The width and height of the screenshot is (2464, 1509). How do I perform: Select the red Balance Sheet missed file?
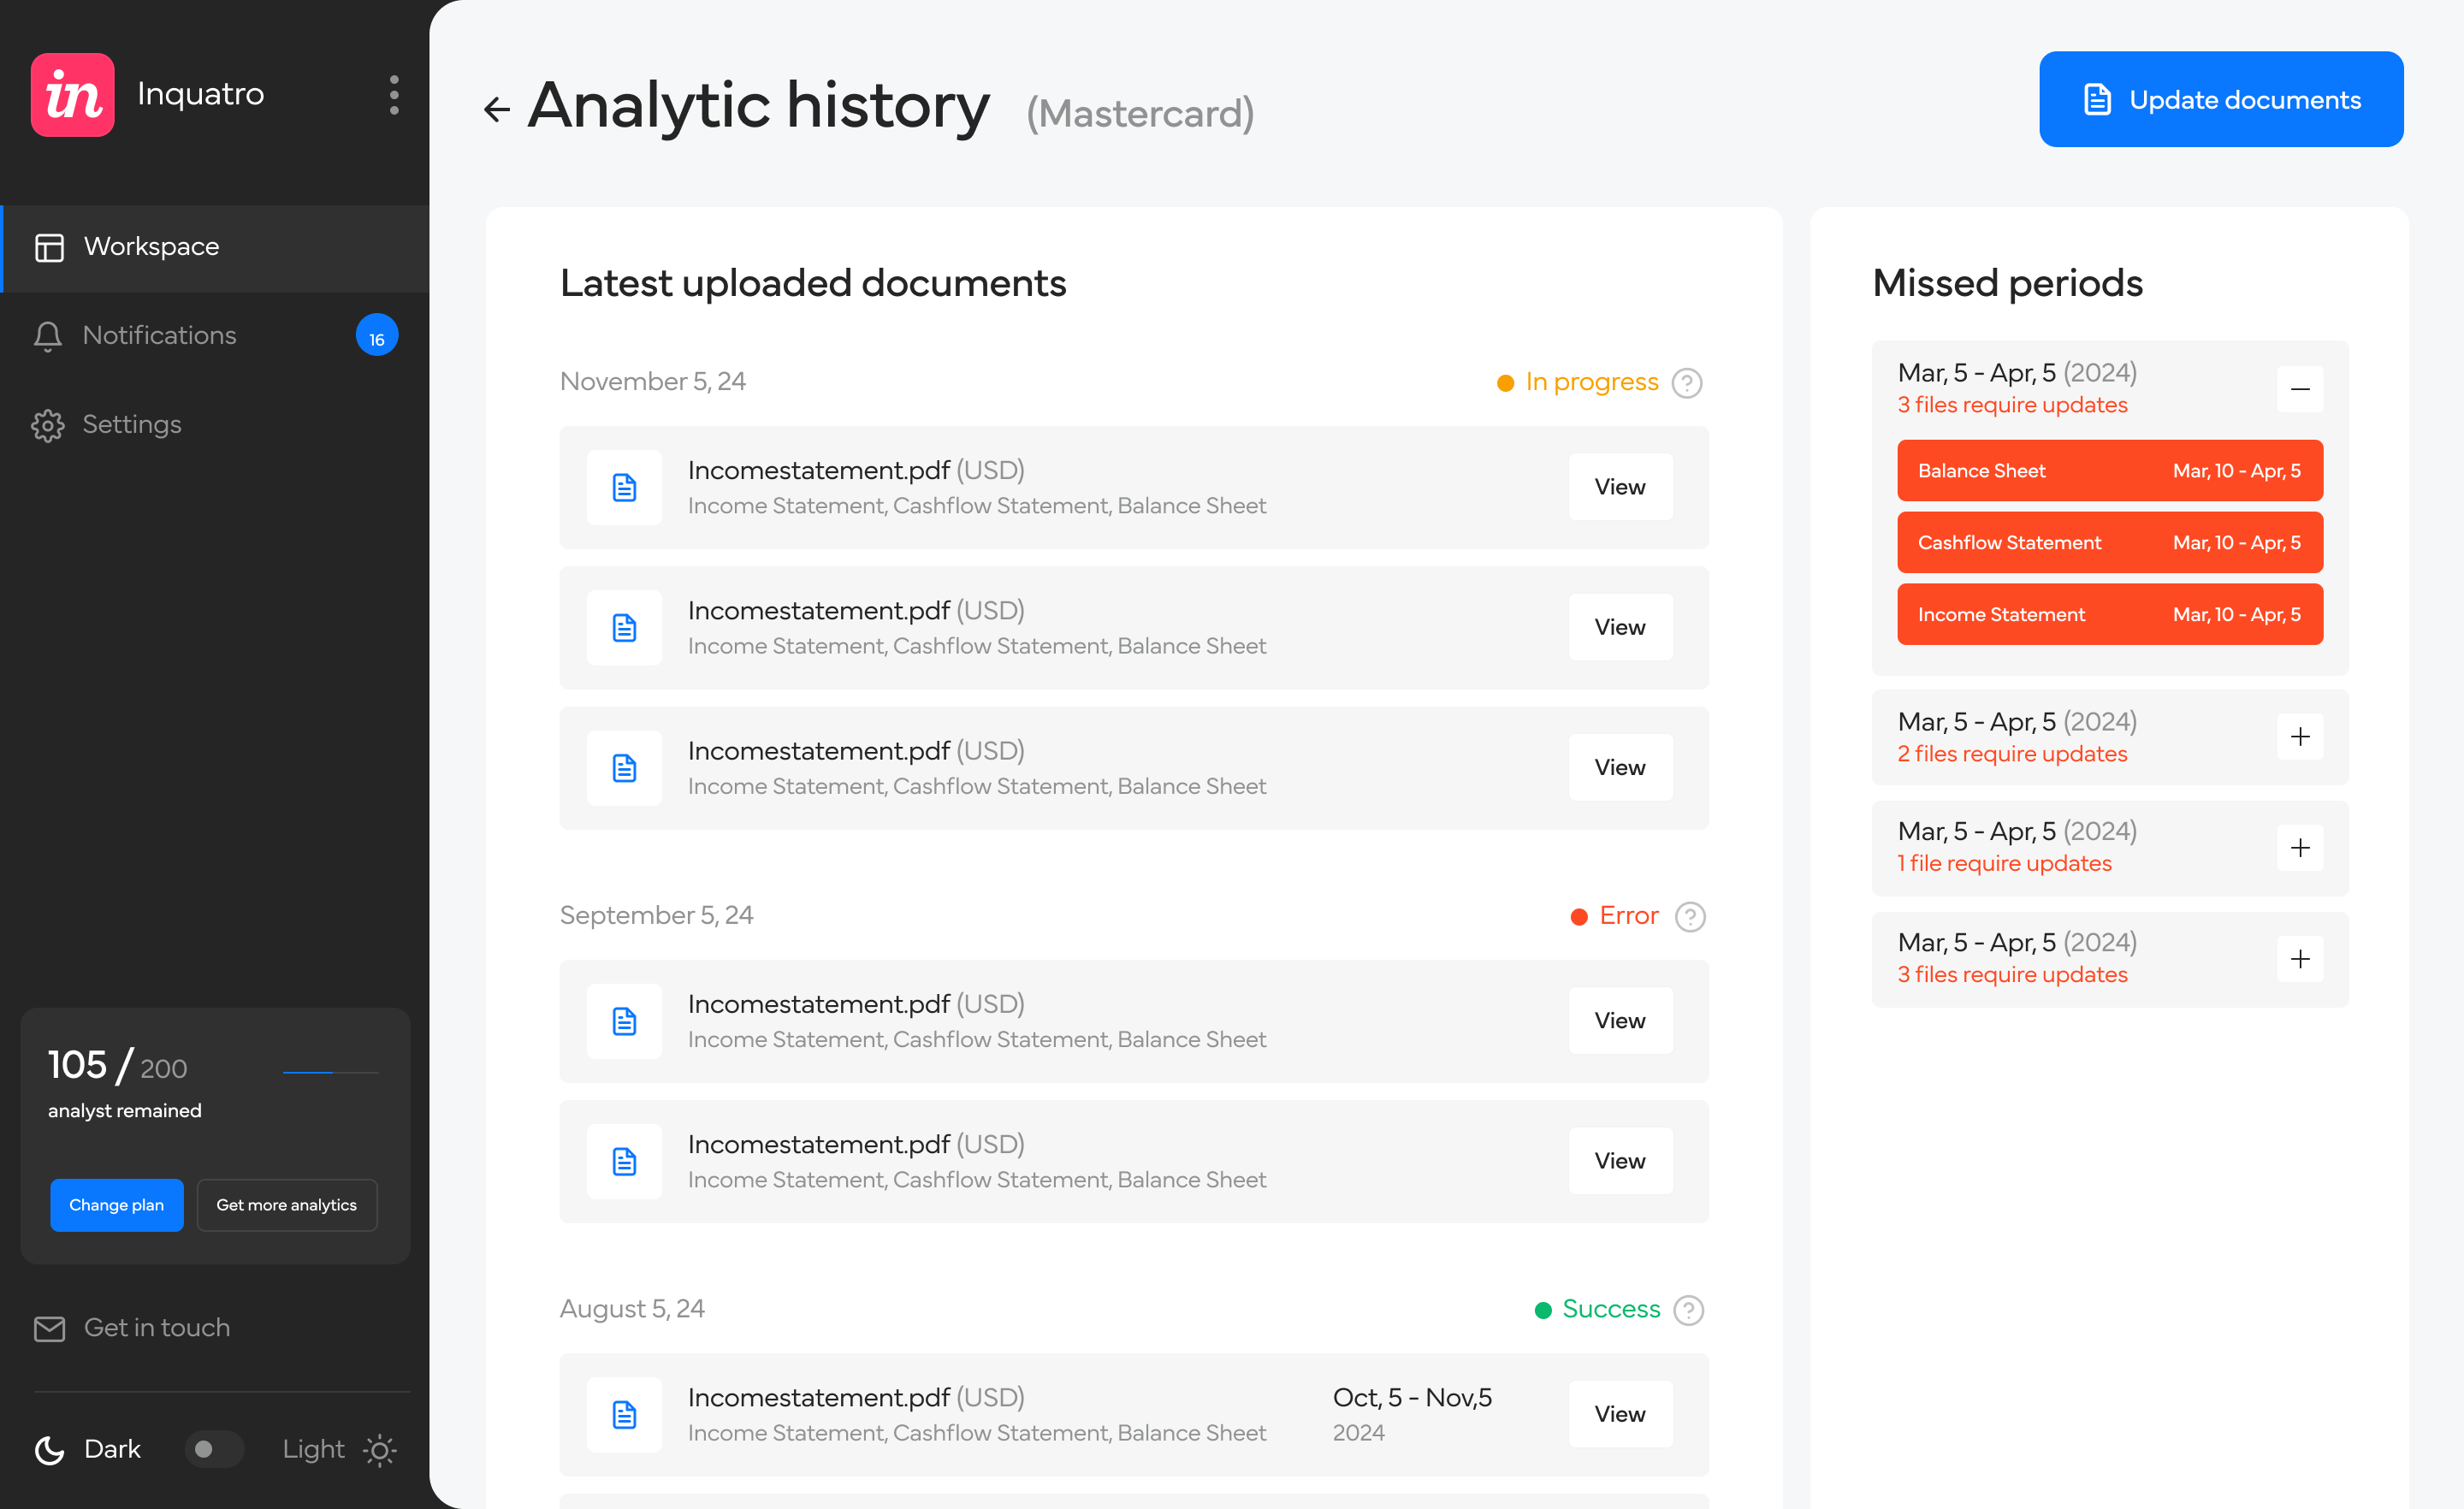tap(2110, 471)
